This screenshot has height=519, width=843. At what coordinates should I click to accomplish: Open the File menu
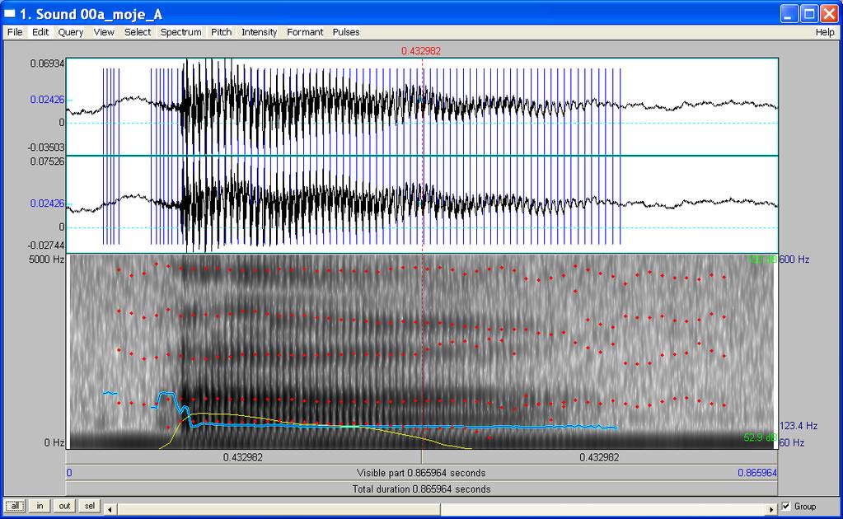(15, 32)
